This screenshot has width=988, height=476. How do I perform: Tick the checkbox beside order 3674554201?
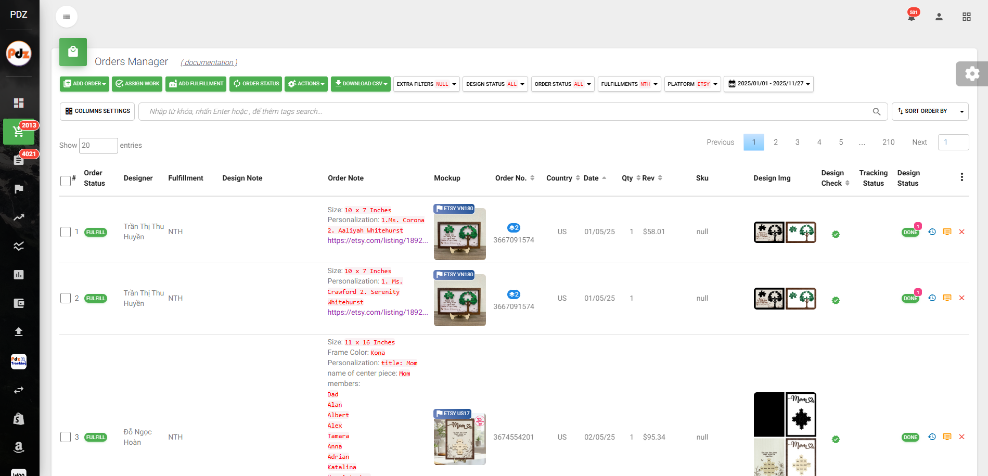66,437
